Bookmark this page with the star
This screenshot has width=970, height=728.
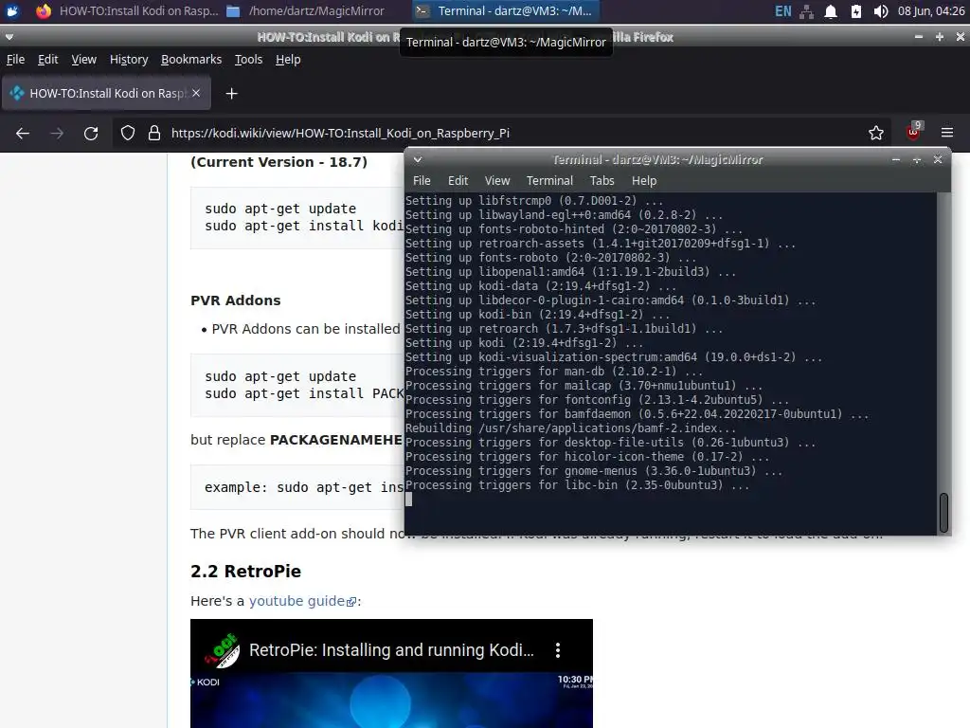pyautogui.click(x=876, y=133)
